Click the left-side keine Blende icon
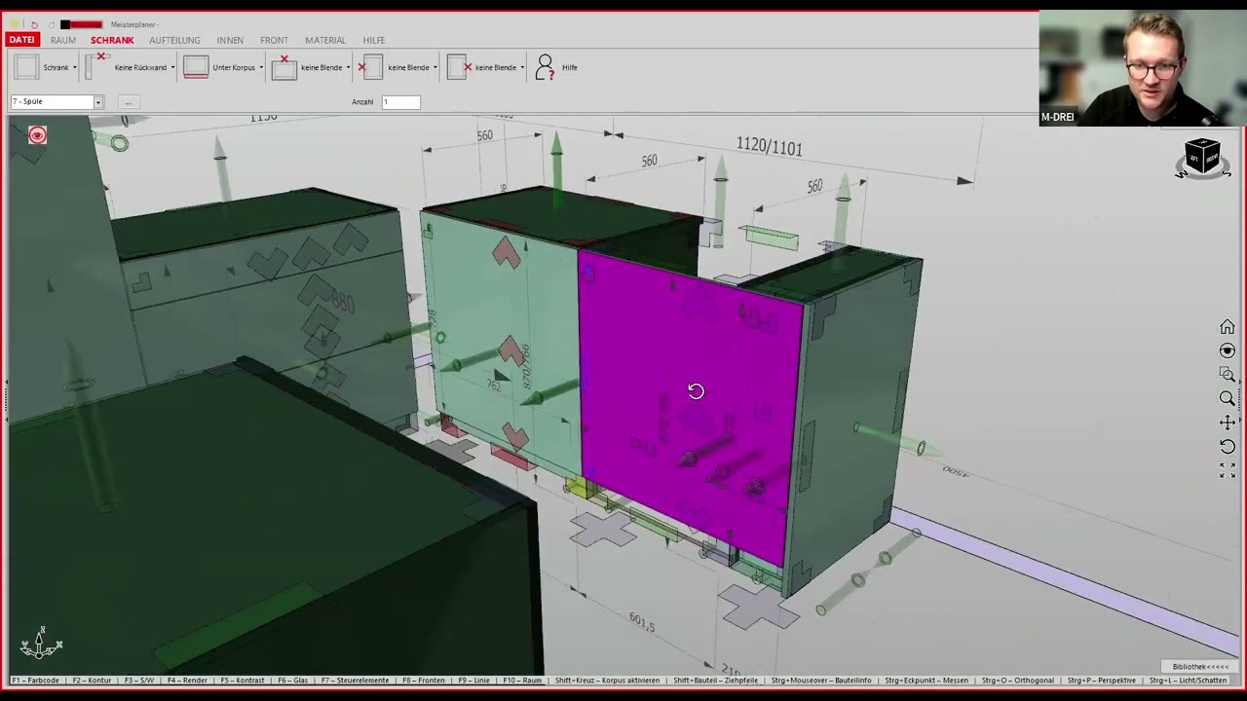 coord(370,67)
